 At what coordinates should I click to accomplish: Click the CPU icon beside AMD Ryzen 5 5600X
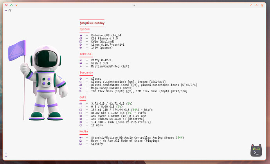click(x=81, y=116)
